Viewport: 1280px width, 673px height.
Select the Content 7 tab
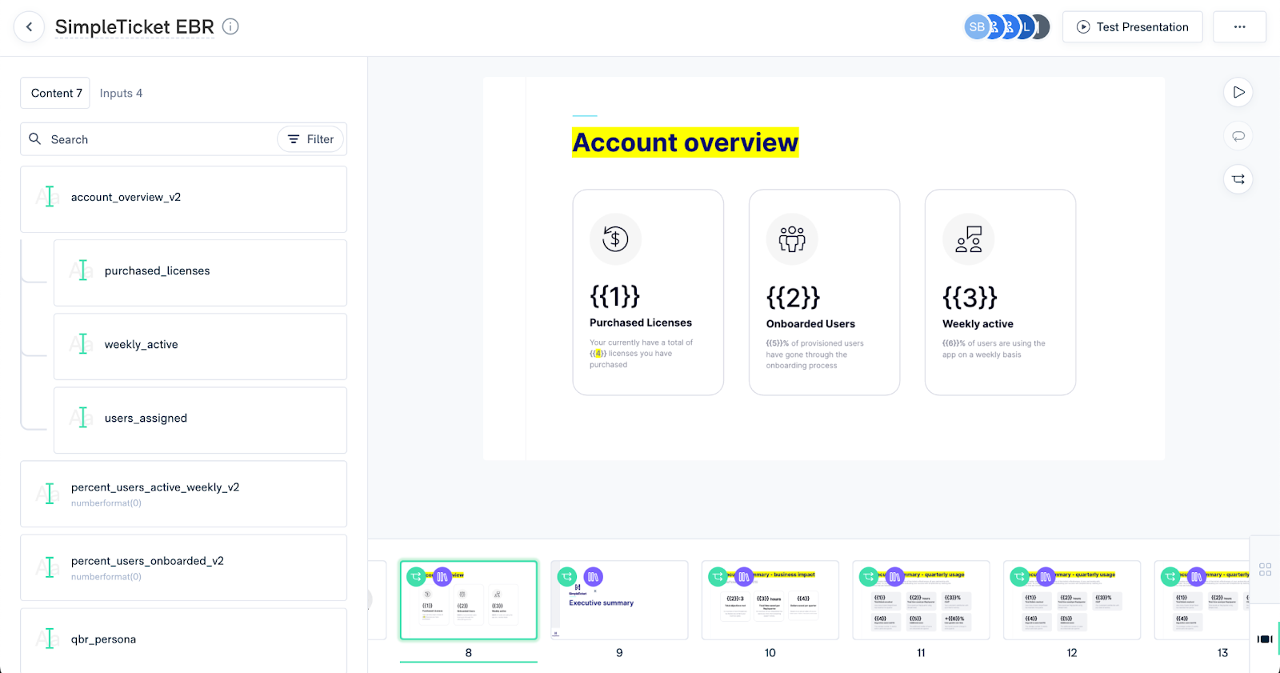(56, 94)
